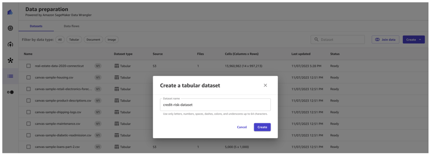The width and height of the screenshot is (431, 155).
Task: Filter datasets by Image type
Action: [112, 40]
